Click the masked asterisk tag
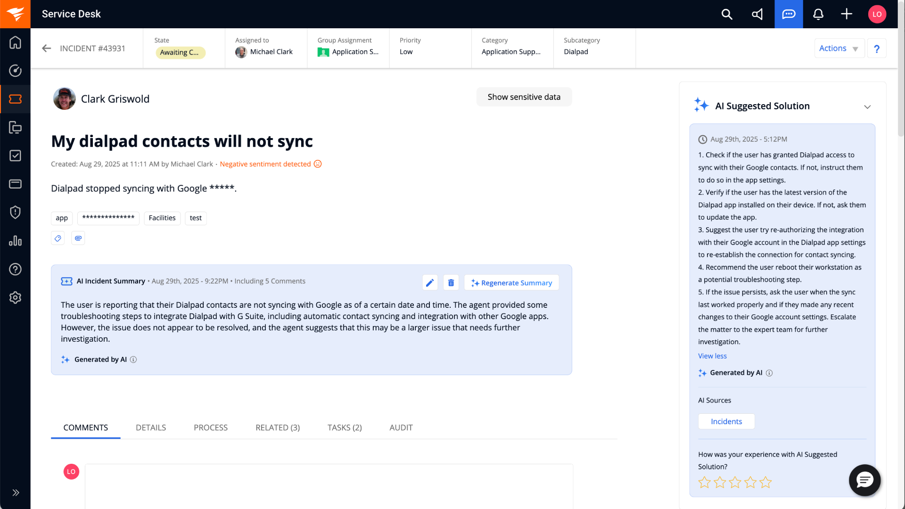The width and height of the screenshot is (905, 509). pyautogui.click(x=108, y=218)
